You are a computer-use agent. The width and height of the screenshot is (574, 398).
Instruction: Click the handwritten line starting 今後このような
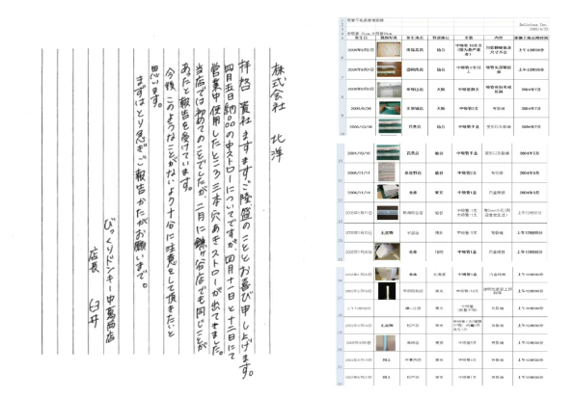[x=172, y=202]
